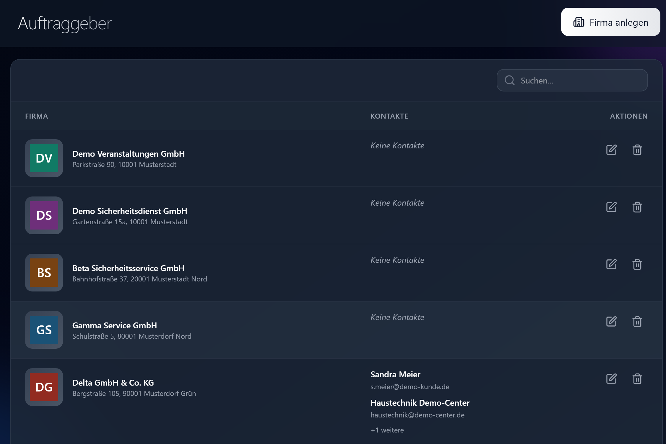This screenshot has height=444, width=666.
Task: Click email s.meier@demo-kunde.de
Action: (410, 387)
